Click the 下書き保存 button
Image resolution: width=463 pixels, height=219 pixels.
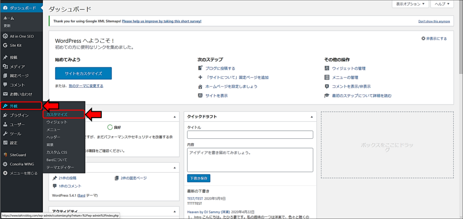(199, 178)
